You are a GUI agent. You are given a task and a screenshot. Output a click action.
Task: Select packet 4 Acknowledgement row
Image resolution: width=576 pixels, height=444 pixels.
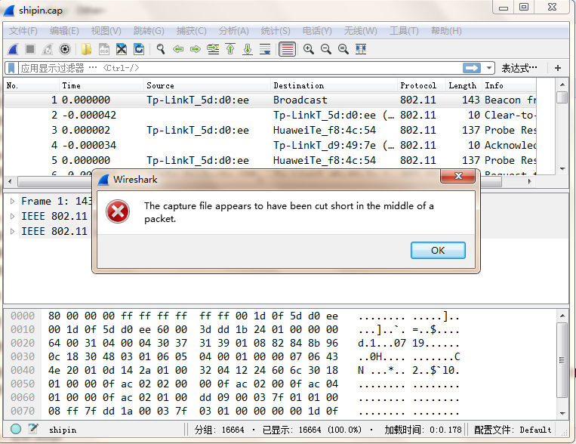270,145
